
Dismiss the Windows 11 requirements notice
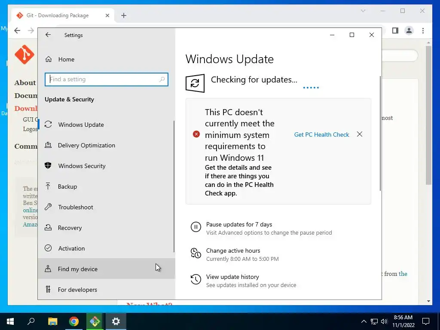[x=360, y=134]
